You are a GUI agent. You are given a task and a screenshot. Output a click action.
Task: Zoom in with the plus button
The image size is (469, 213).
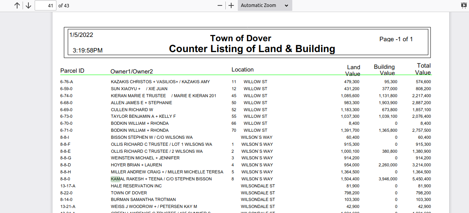click(x=231, y=5)
